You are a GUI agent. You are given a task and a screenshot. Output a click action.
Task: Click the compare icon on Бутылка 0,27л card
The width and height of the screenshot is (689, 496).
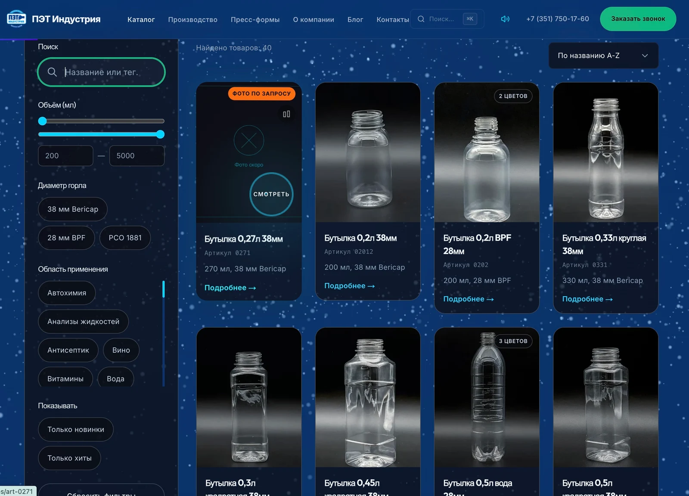point(286,114)
